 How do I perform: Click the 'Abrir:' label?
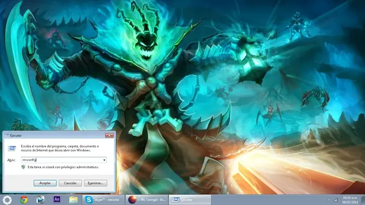11,160
